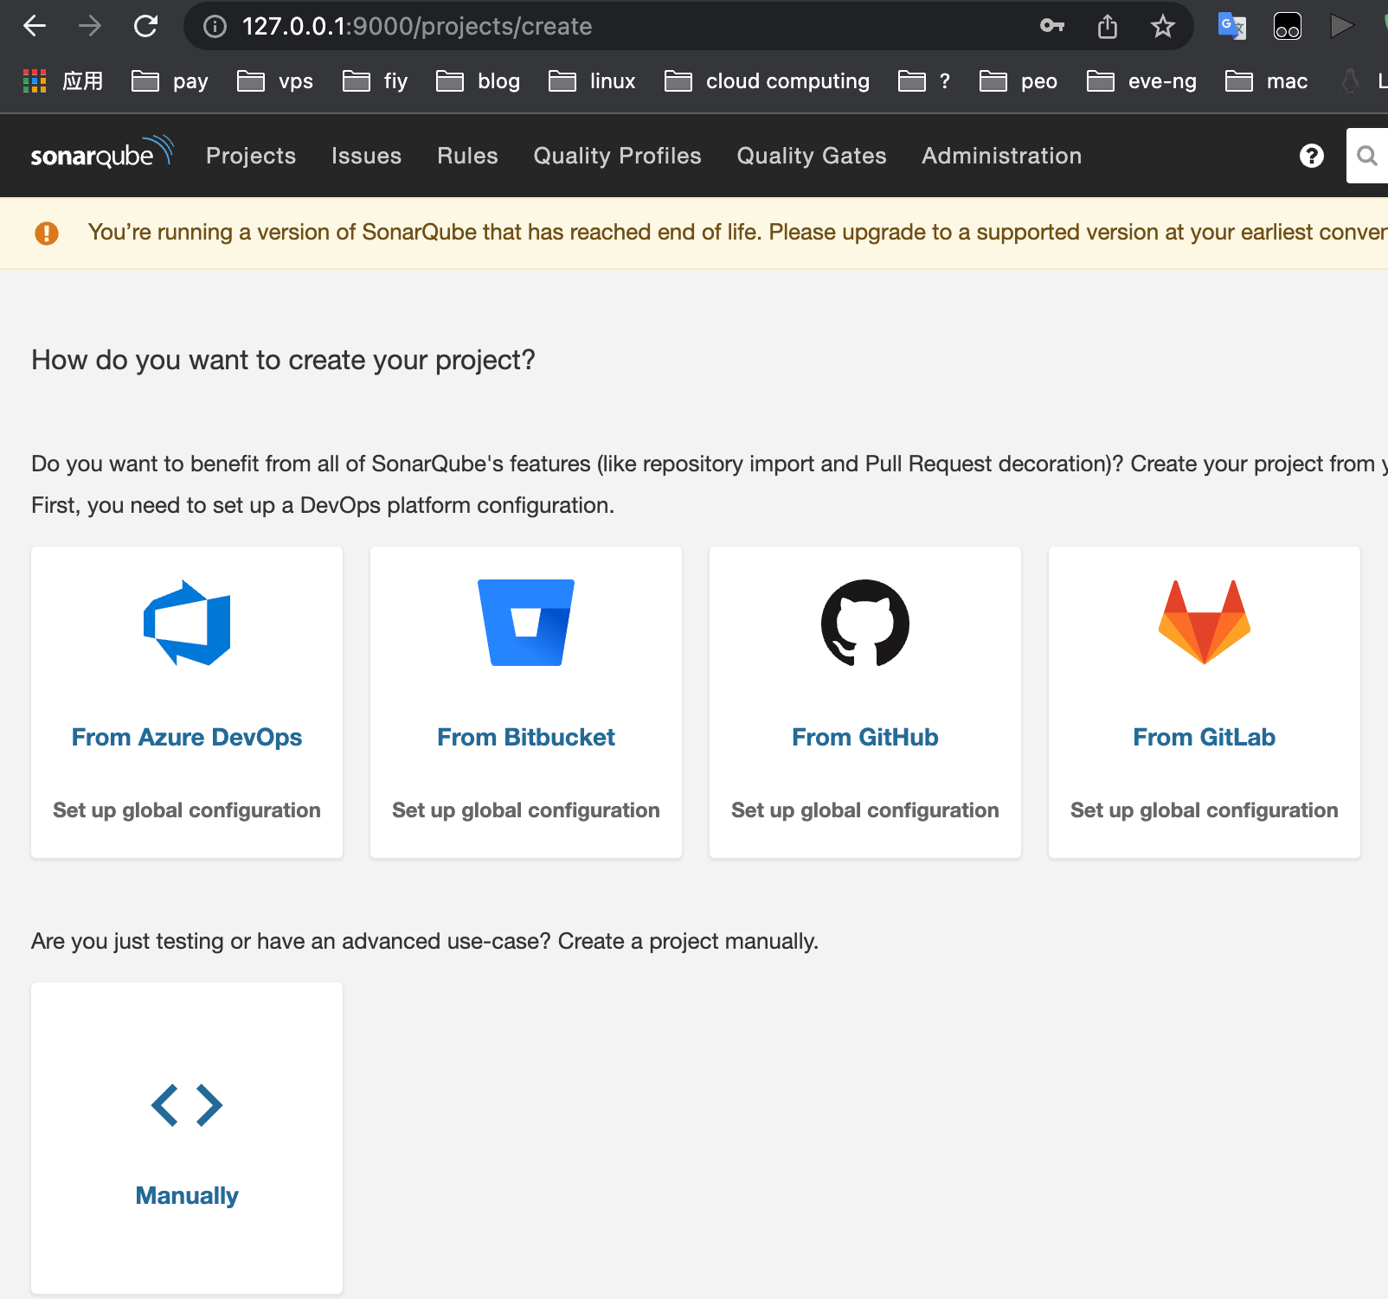Set up global configuration for Azure DevOps
The height and width of the screenshot is (1299, 1388).
click(x=187, y=810)
